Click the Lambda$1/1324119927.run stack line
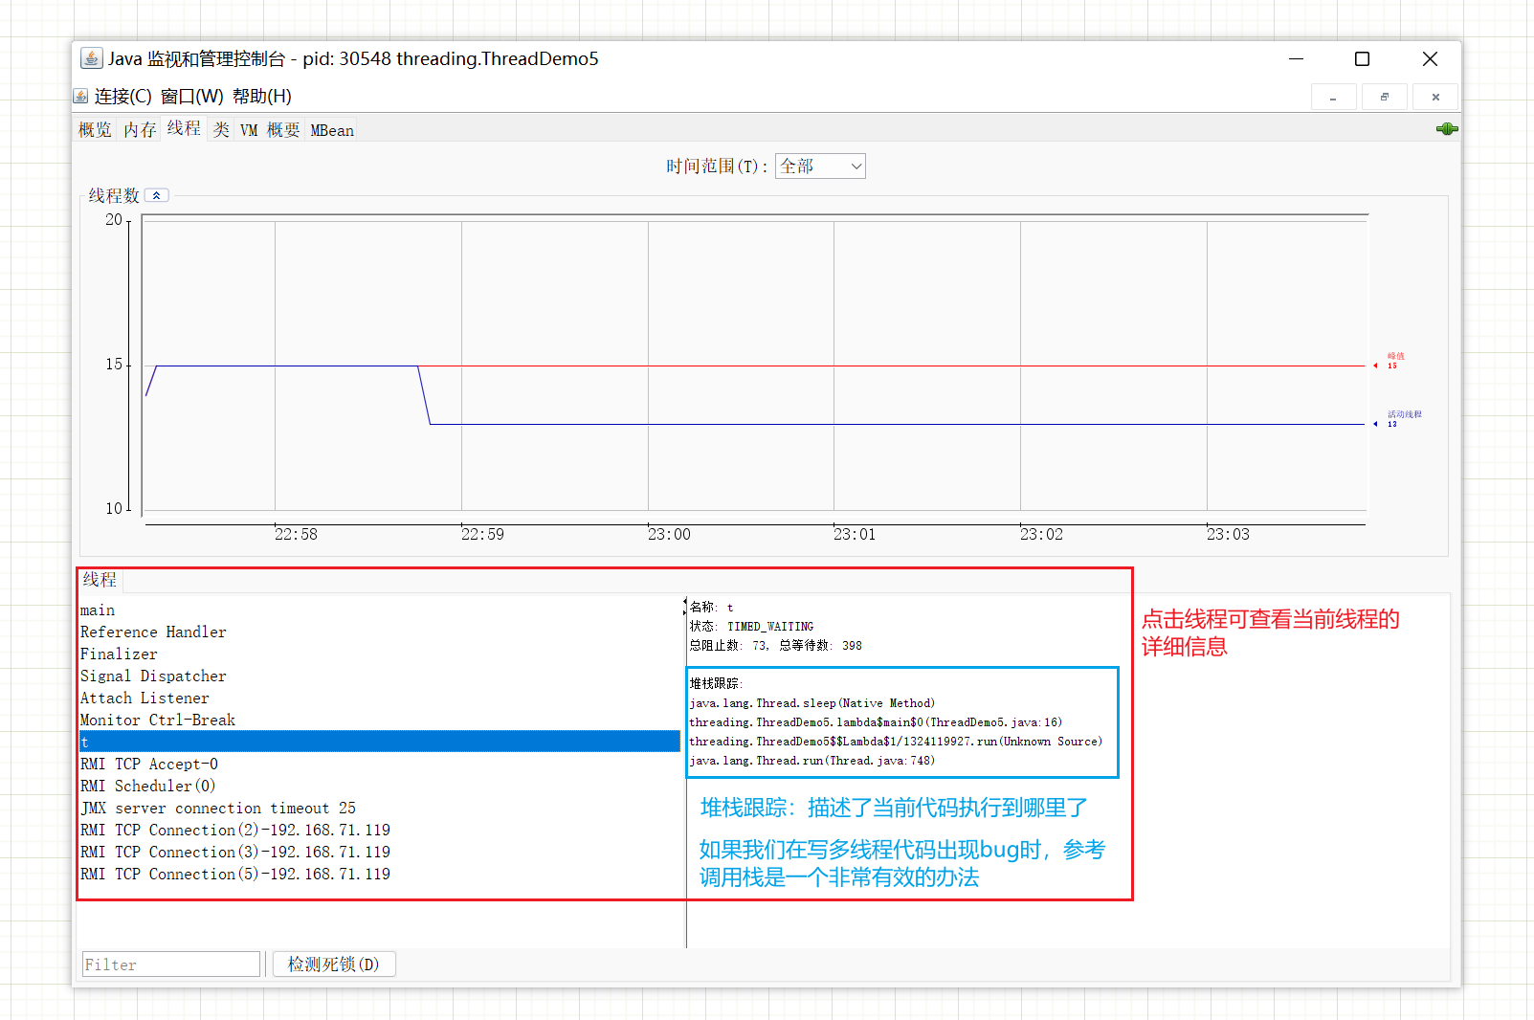This screenshot has width=1534, height=1020. pos(896,742)
